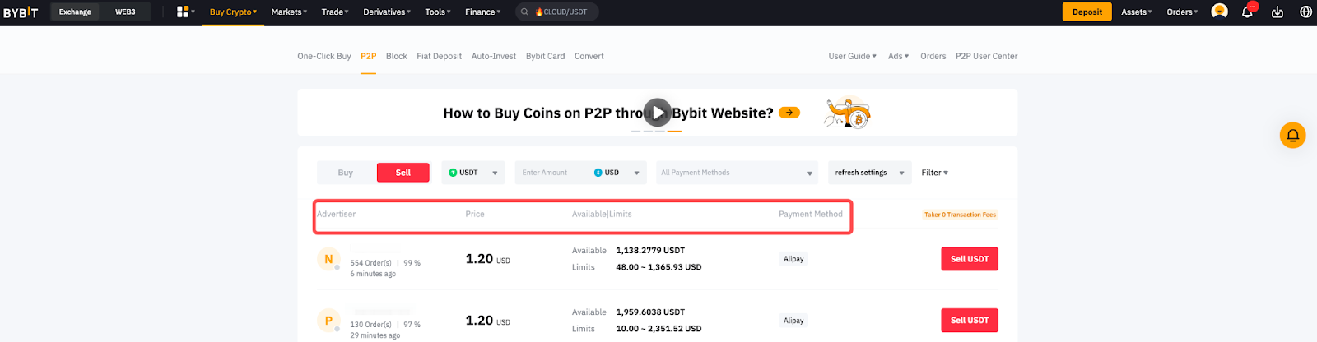The width and height of the screenshot is (1317, 342).
Task: Open the language globe icon
Action: (x=1305, y=12)
